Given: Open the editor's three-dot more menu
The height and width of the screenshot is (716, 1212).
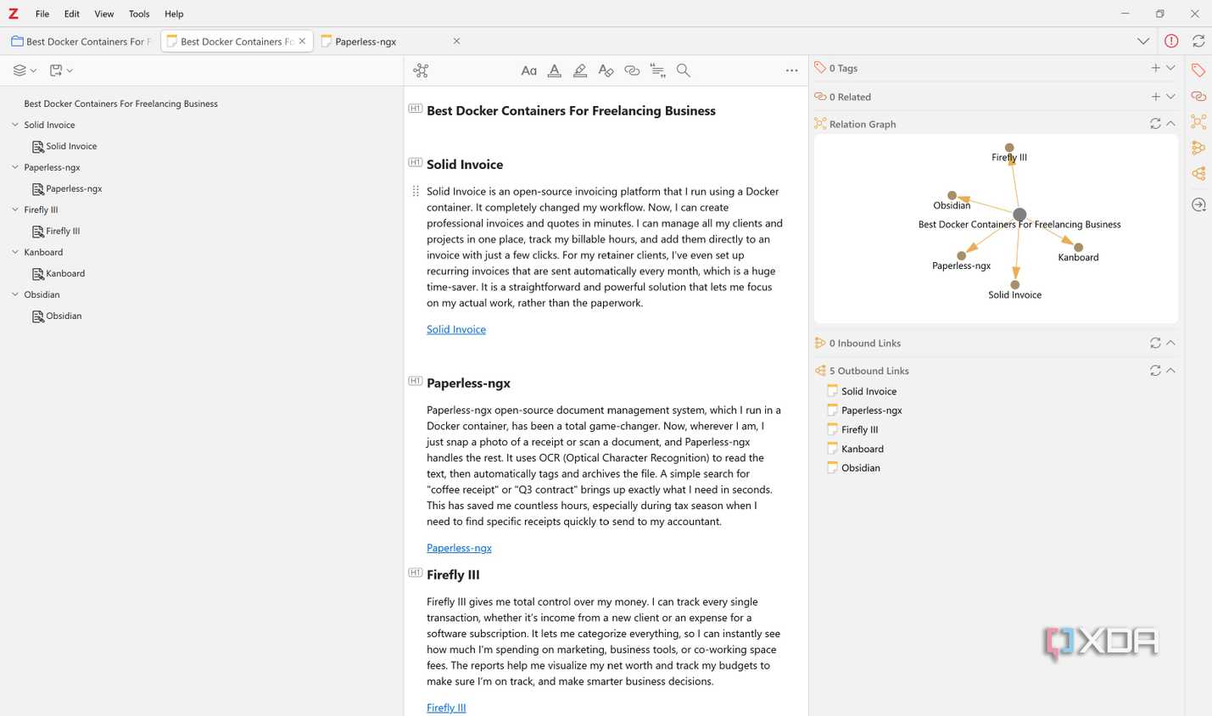Looking at the screenshot, I should coord(791,70).
